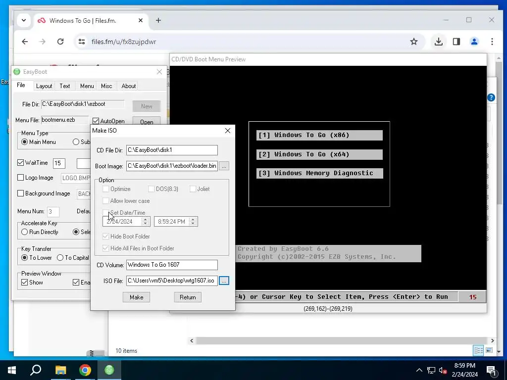Select To Lower radio button

[x=24, y=257]
